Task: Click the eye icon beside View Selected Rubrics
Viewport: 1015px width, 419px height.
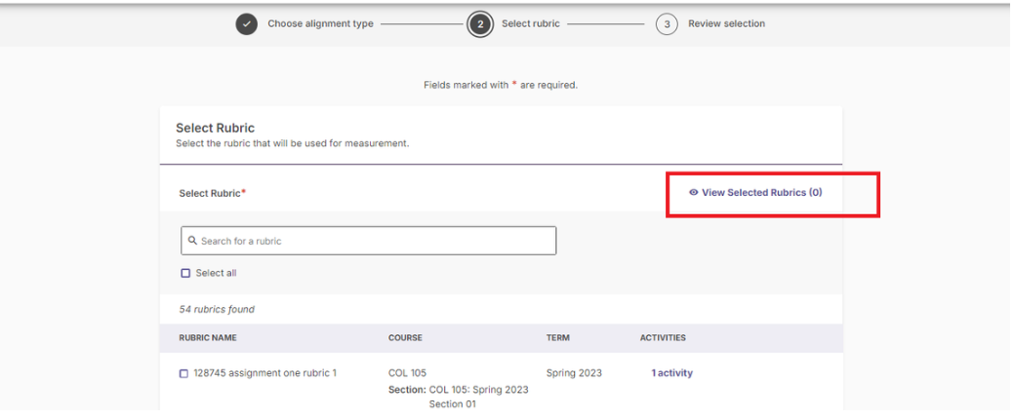Action: [693, 193]
